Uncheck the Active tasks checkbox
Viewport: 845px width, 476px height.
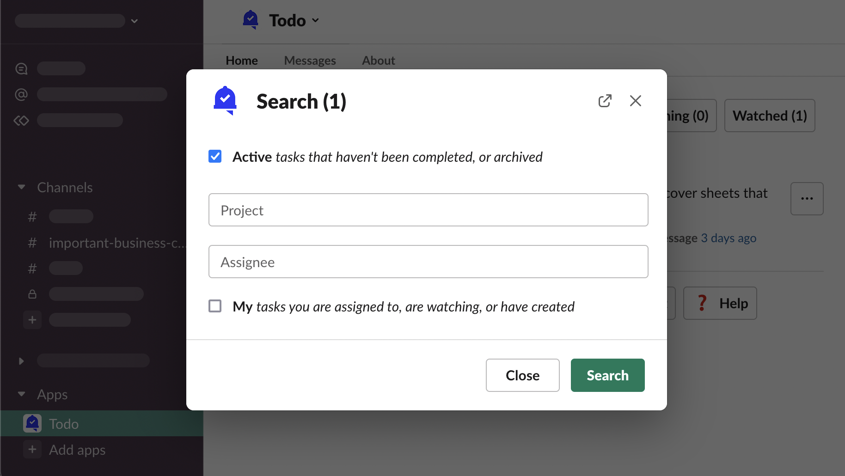[x=215, y=157]
